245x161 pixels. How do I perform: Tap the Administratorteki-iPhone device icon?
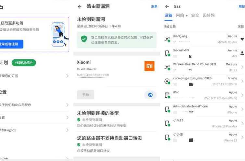167,109
